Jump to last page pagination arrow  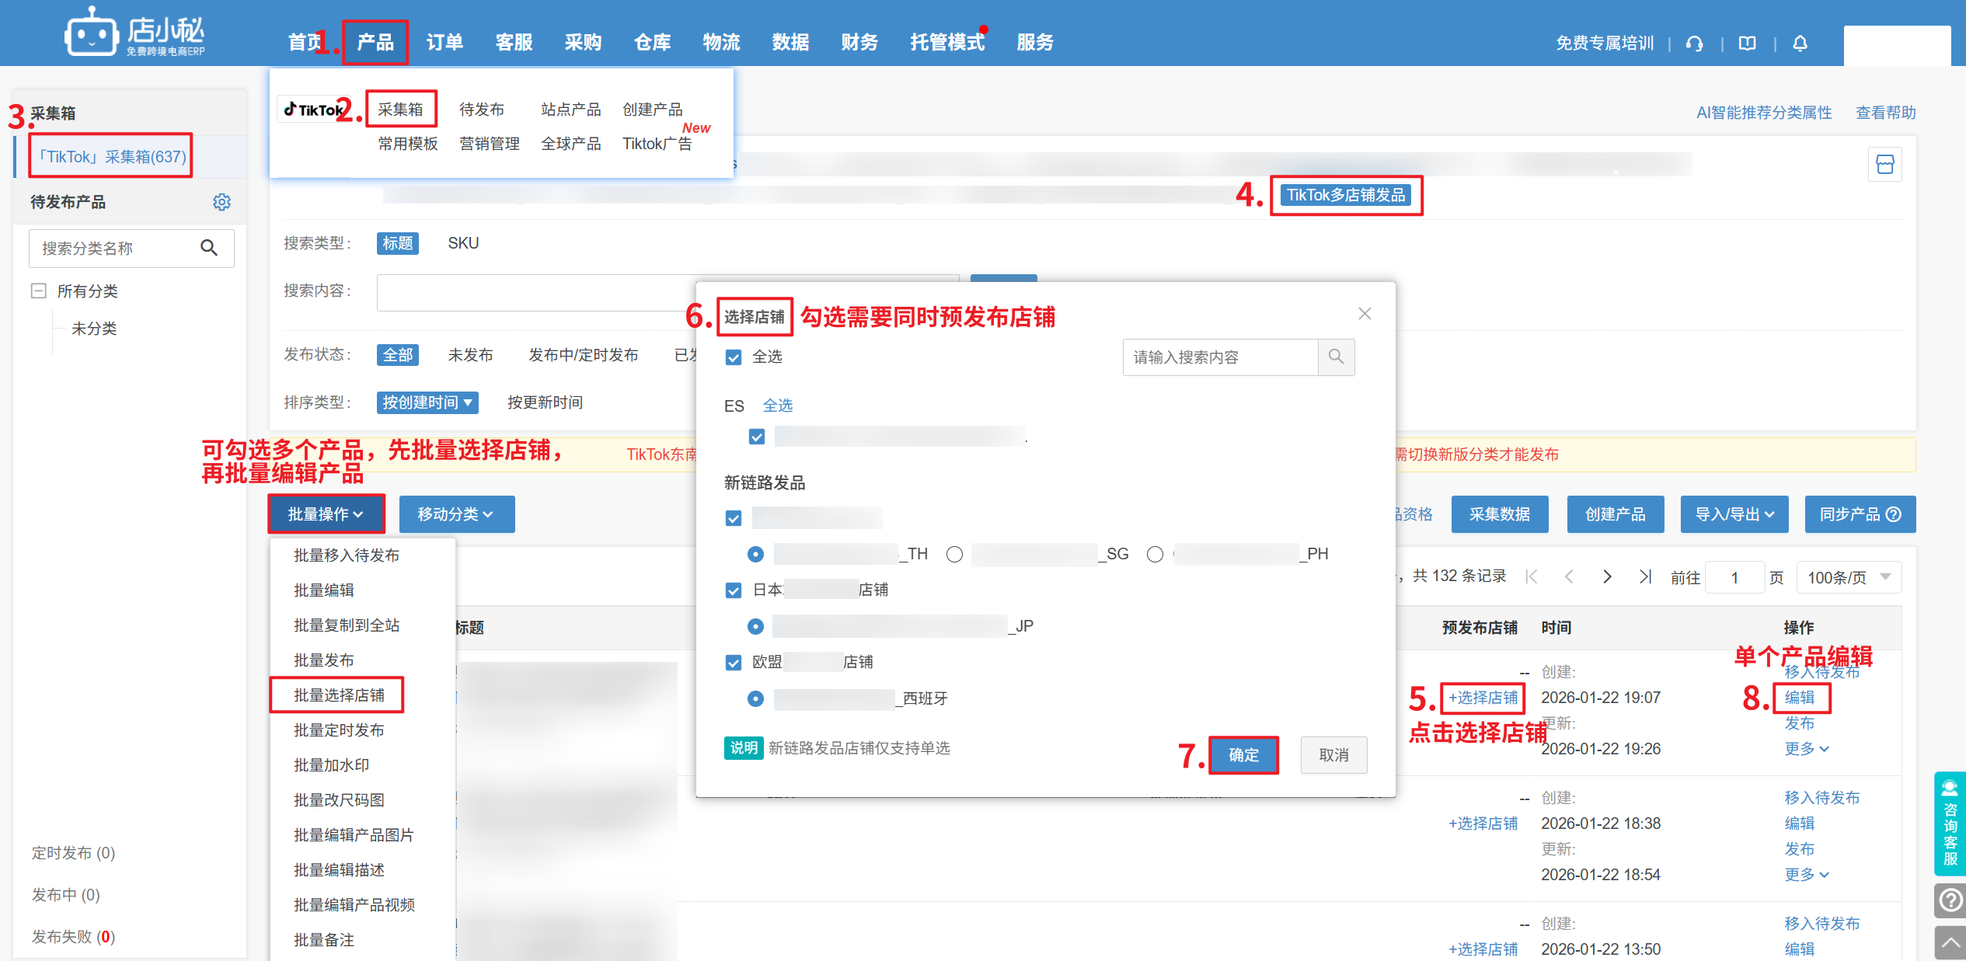pyautogui.click(x=1644, y=576)
